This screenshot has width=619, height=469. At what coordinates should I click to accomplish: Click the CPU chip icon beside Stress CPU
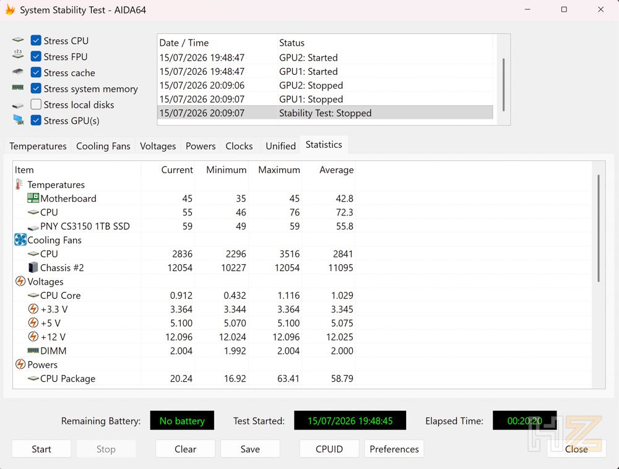pos(18,40)
